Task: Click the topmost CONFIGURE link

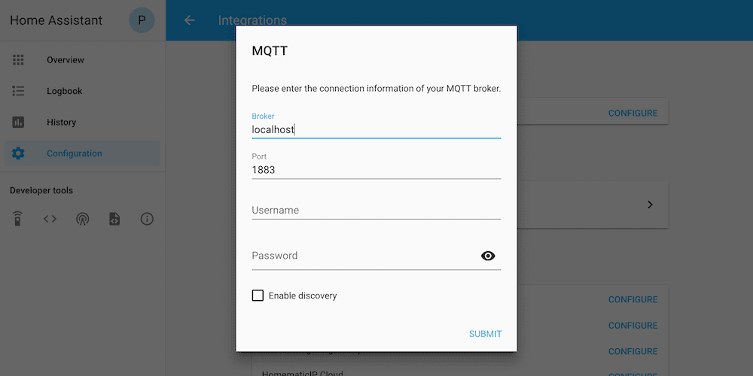Action: [633, 113]
